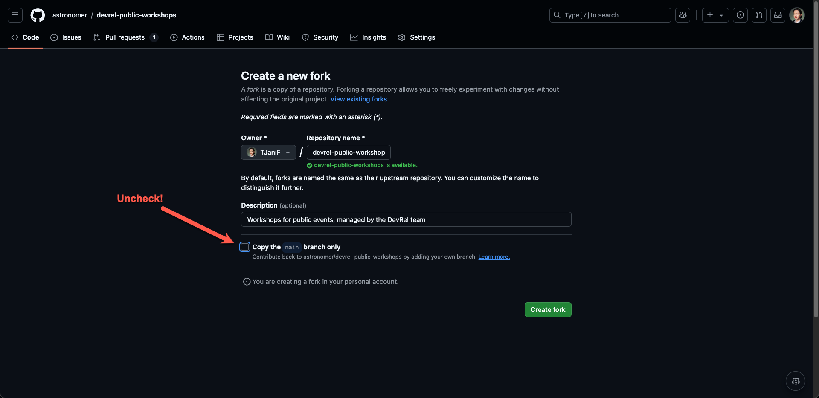Follow the View existing forks link
This screenshot has width=819, height=398.
359,99
